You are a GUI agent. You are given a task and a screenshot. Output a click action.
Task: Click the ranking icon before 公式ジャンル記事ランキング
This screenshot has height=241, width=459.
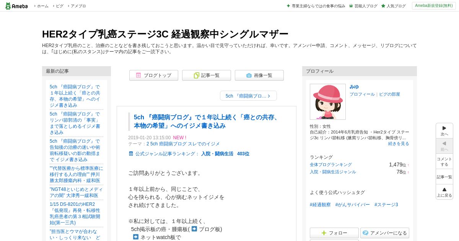pyautogui.click(x=131, y=154)
